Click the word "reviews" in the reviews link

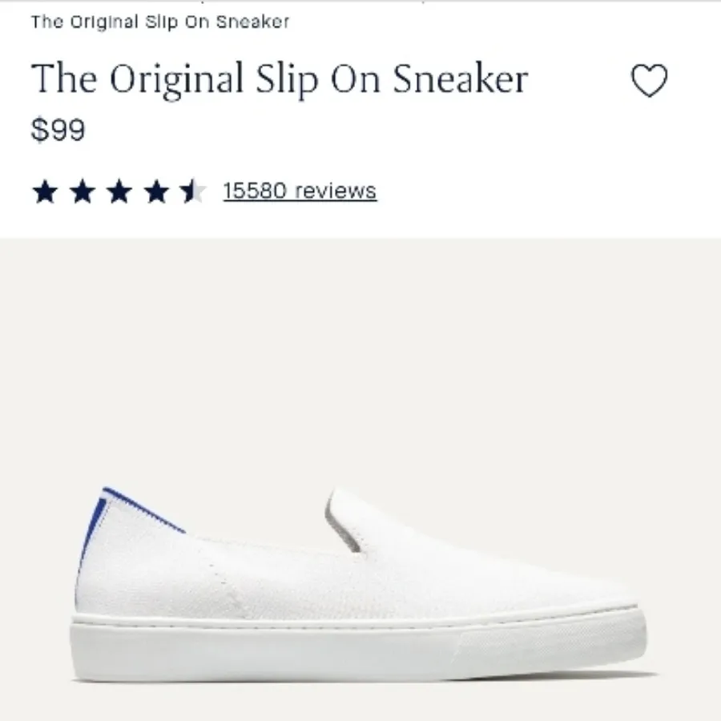pyautogui.click(x=336, y=191)
